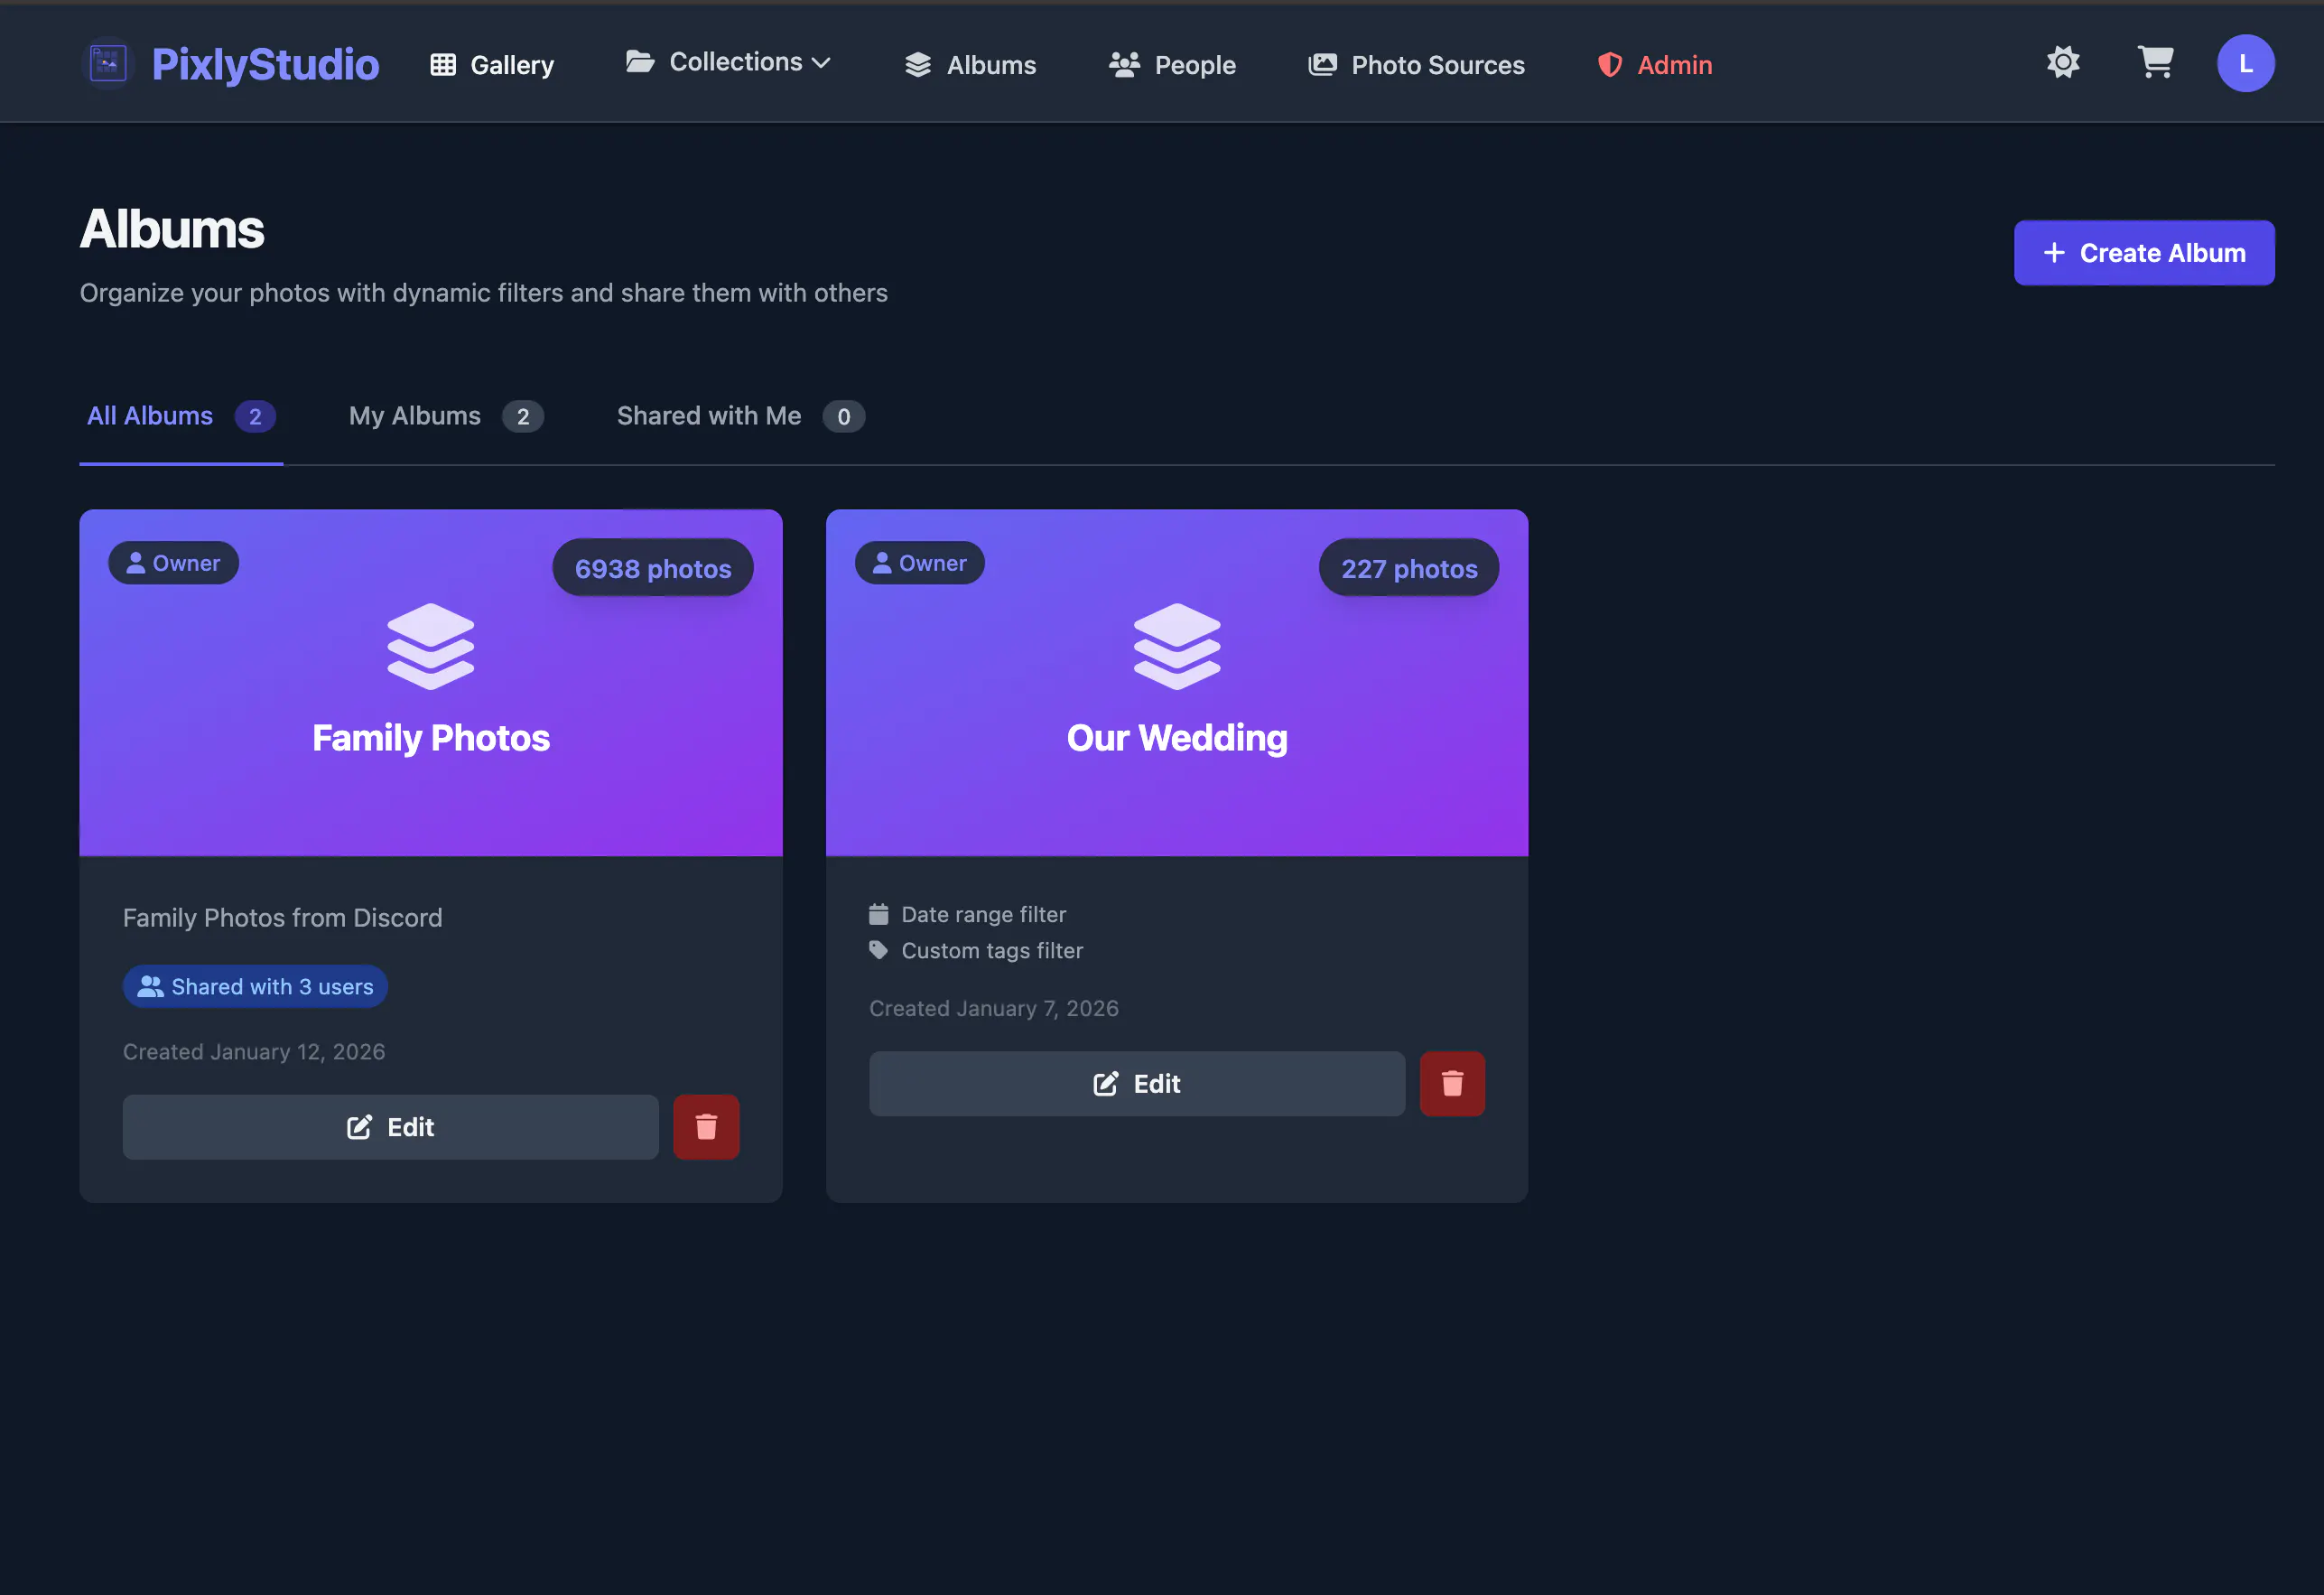
Task: Click the Owner badge on Our Wedding
Action: 919,564
